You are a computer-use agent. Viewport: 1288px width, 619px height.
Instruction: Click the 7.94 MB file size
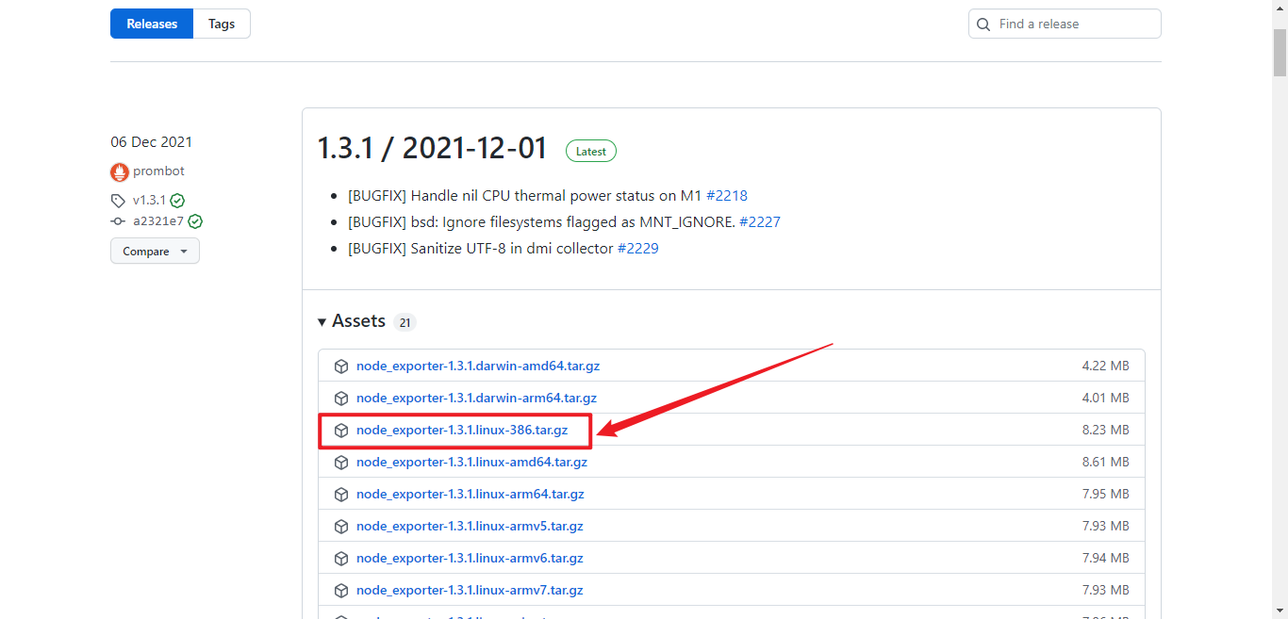1105,558
